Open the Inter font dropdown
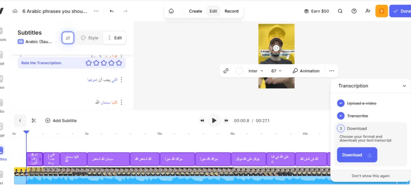Image resolution: width=411 pixels, height=185 pixels. click(x=256, y=71)
